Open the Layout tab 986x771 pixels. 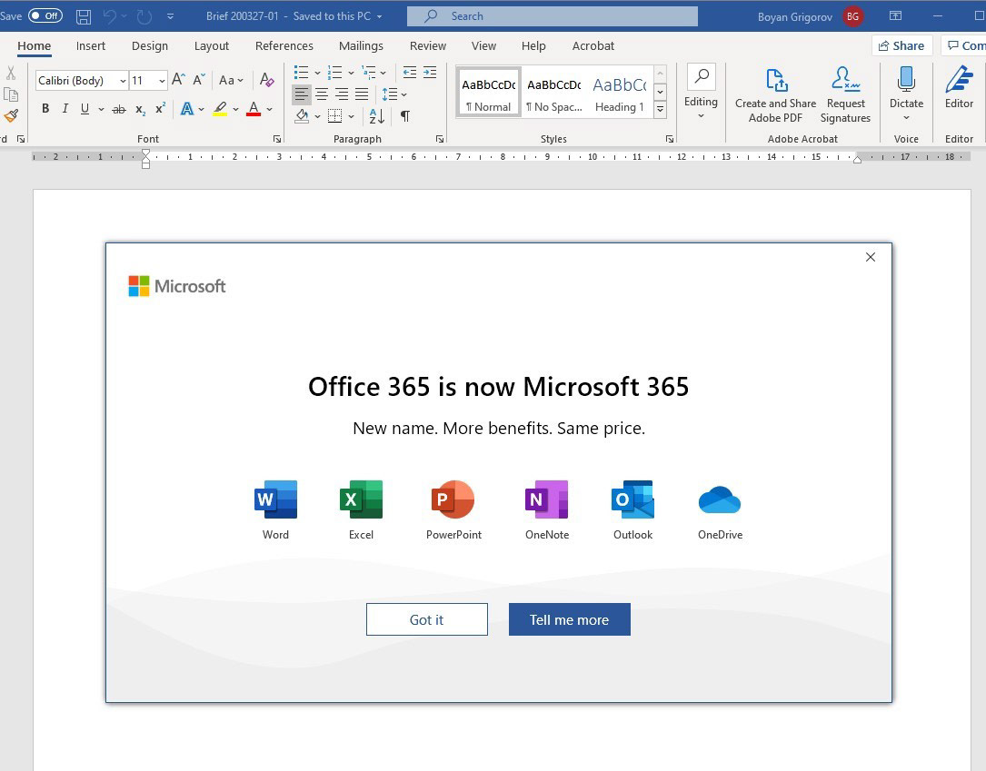211,46
